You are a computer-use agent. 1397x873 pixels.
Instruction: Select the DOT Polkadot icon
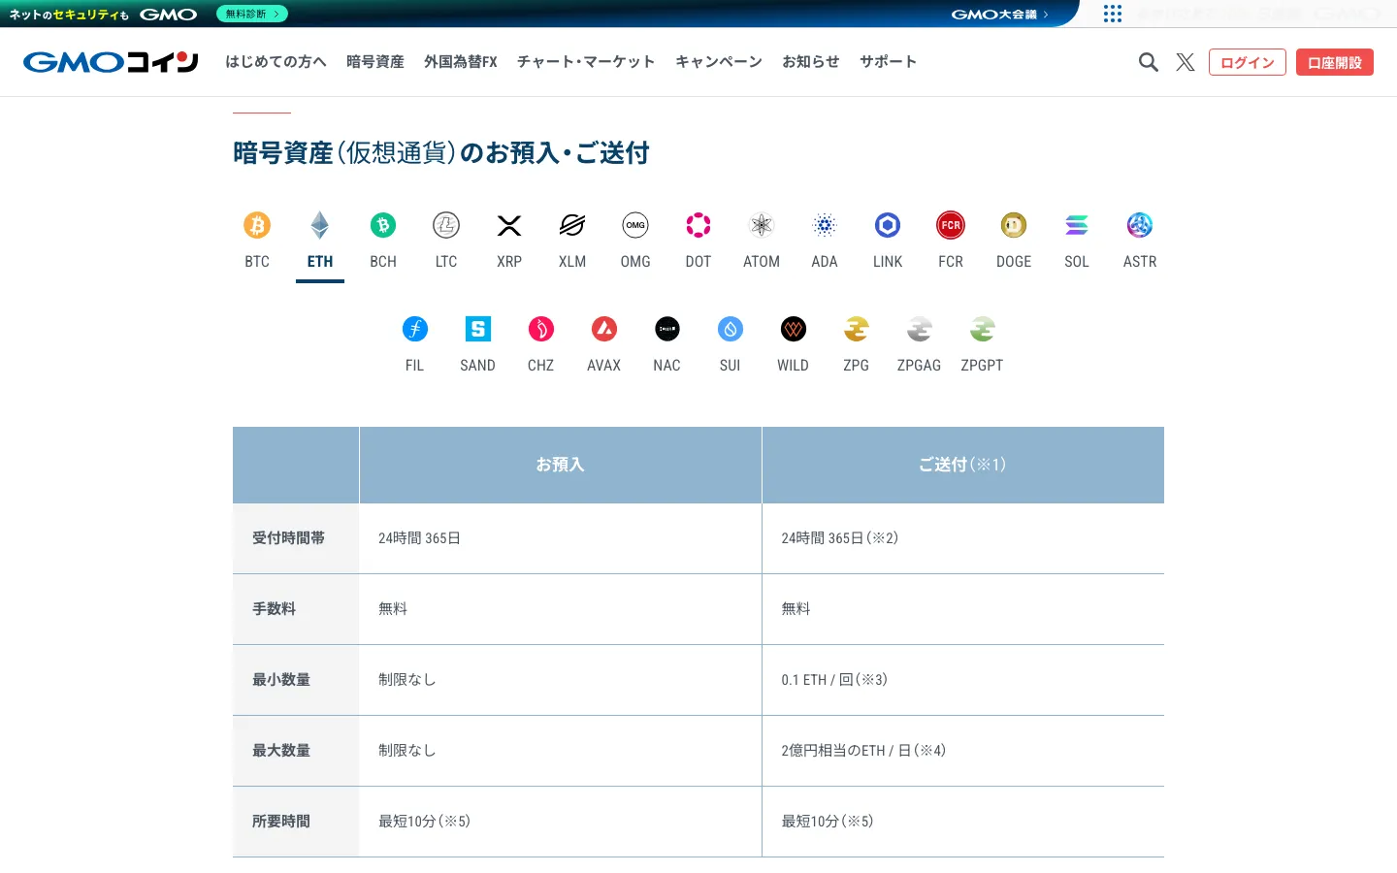[698, 225]
